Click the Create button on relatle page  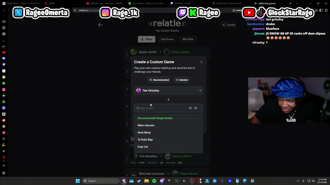(x=229, y=25)
